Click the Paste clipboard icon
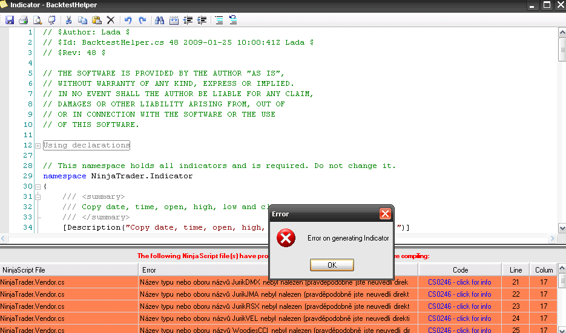This screenshot has width=566, height=333. pos(96,20)
